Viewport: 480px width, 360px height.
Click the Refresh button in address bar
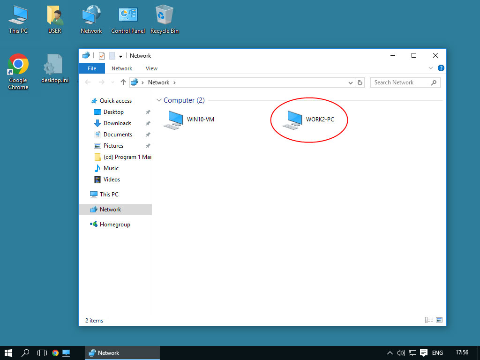click(x=360, y=82)
